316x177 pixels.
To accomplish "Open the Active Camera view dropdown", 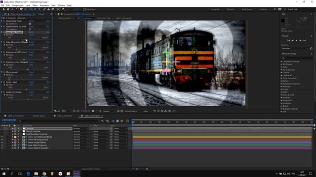I will [132, 111].
